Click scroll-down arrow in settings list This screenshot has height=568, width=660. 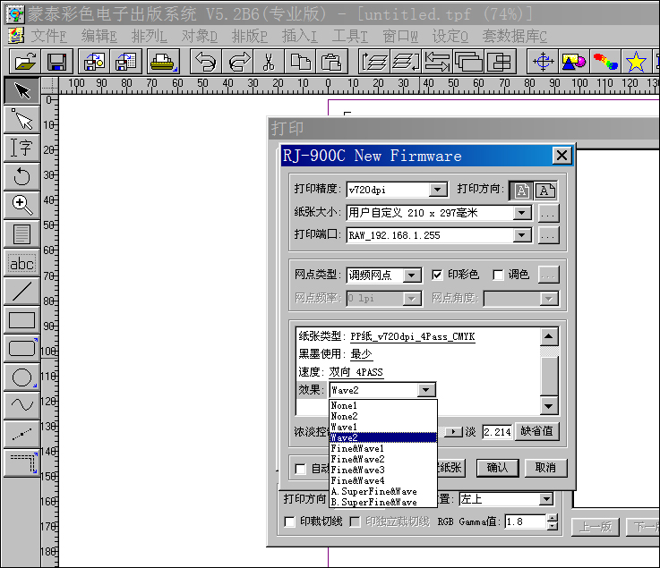[x=548, y=406]
